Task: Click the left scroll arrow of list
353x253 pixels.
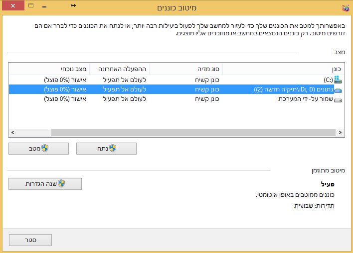Action: [13, 132]
